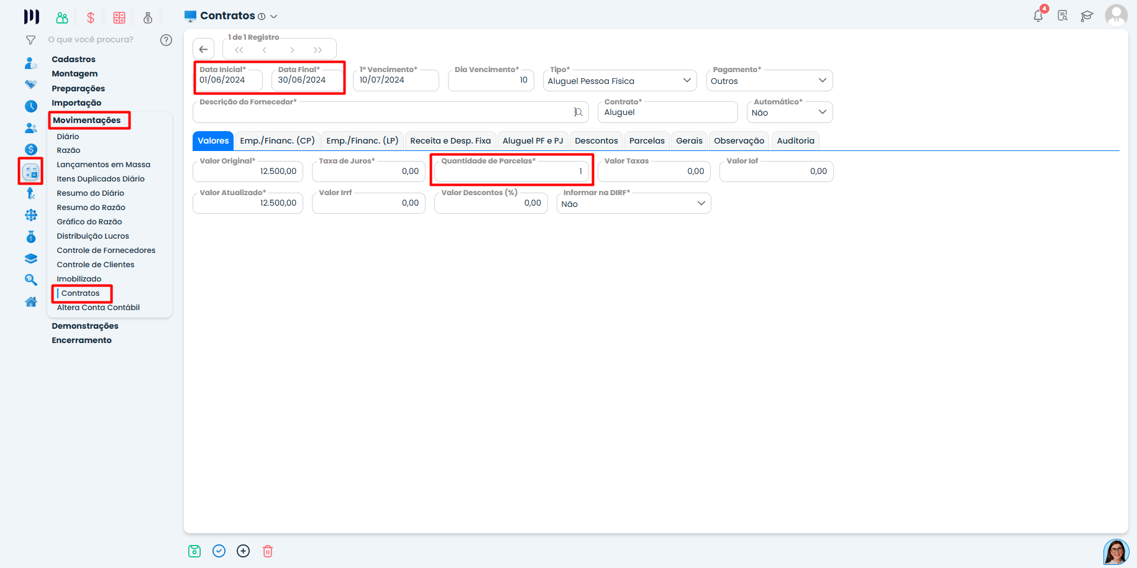Save the contract with the green save icon
This screenshot has height=568, width=1137.
pos(194,551)
